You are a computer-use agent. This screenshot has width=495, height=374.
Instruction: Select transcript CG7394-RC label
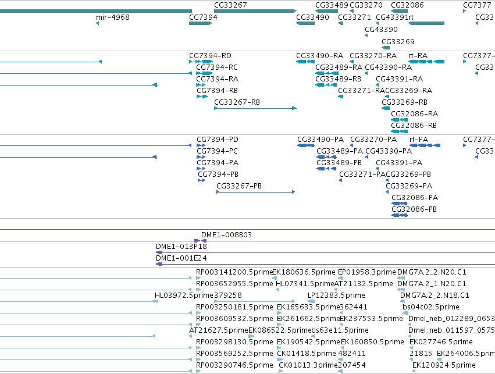217,67
